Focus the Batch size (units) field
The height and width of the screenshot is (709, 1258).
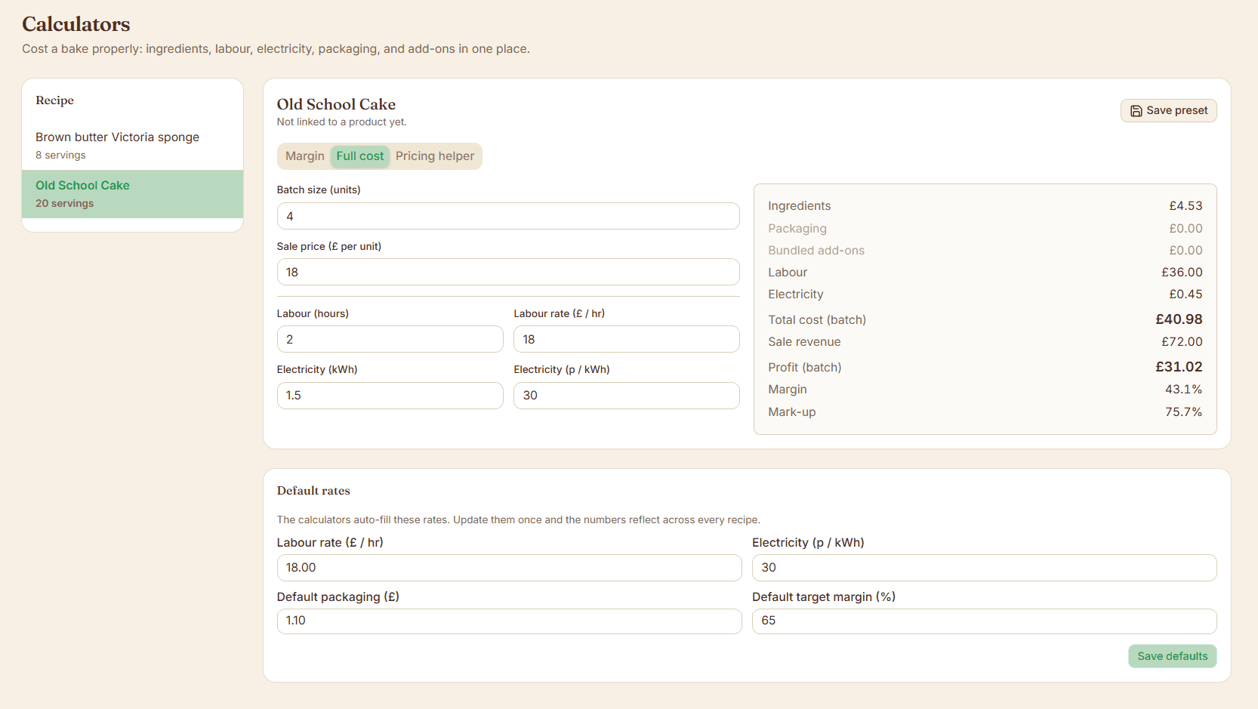click(x=508, y=216)
